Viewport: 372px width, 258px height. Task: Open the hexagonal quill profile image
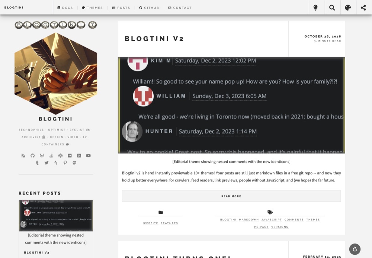click(x=56, y=74)
